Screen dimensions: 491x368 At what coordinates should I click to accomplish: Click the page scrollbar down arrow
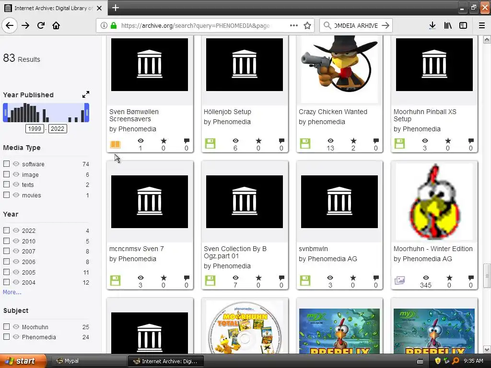coord(487,349)
